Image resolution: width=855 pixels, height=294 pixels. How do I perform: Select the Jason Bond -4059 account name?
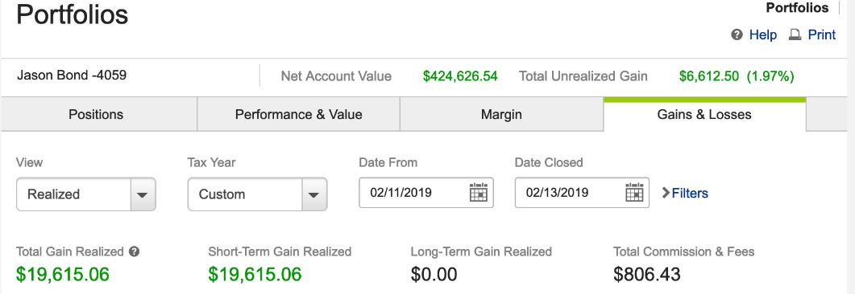coord(72,75)
